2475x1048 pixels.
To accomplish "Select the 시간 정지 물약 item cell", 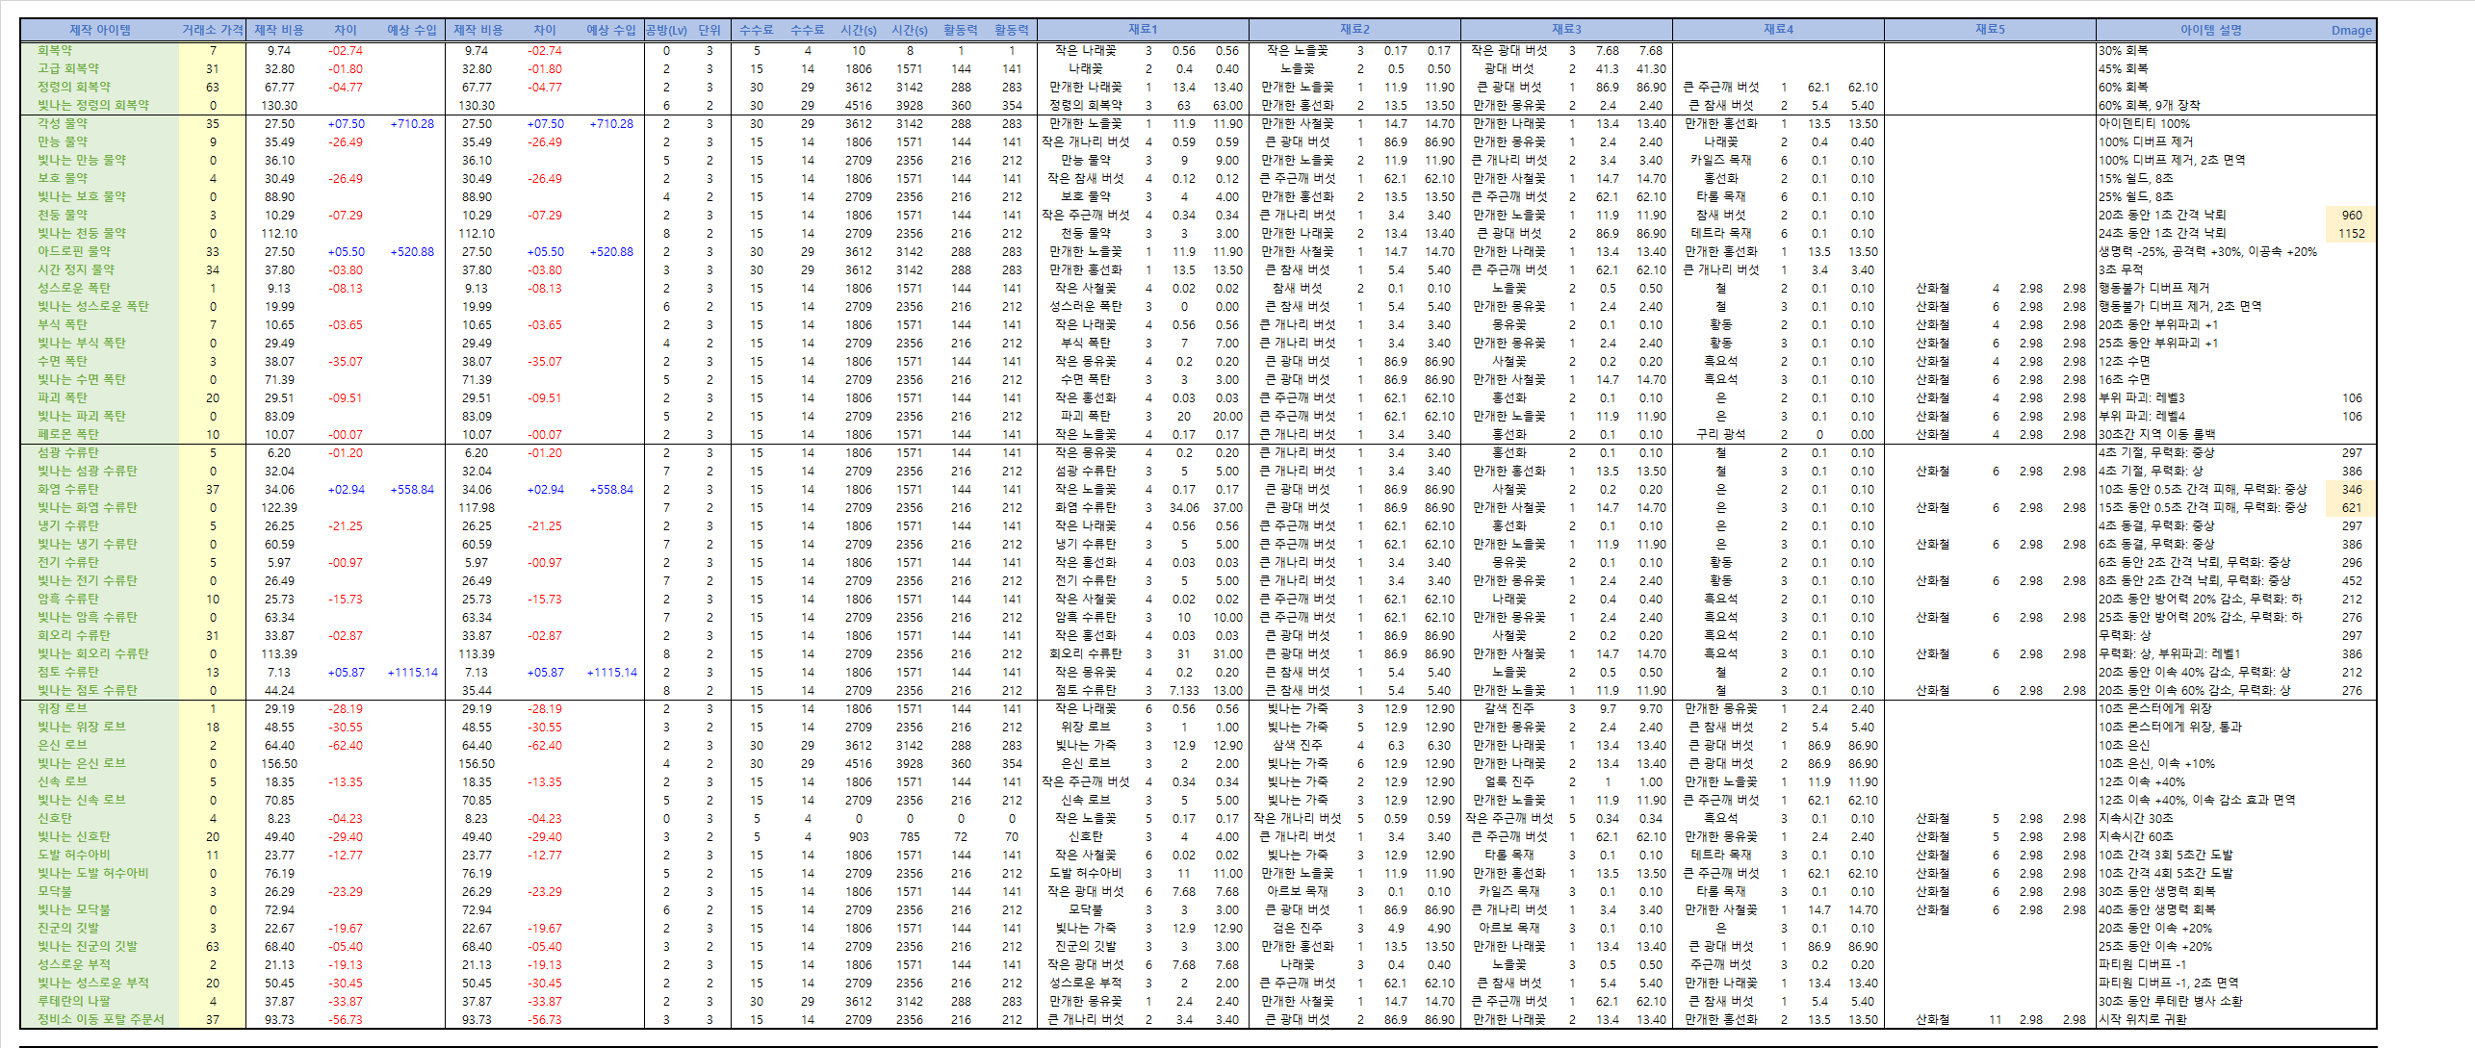I will tap(75, 269).
